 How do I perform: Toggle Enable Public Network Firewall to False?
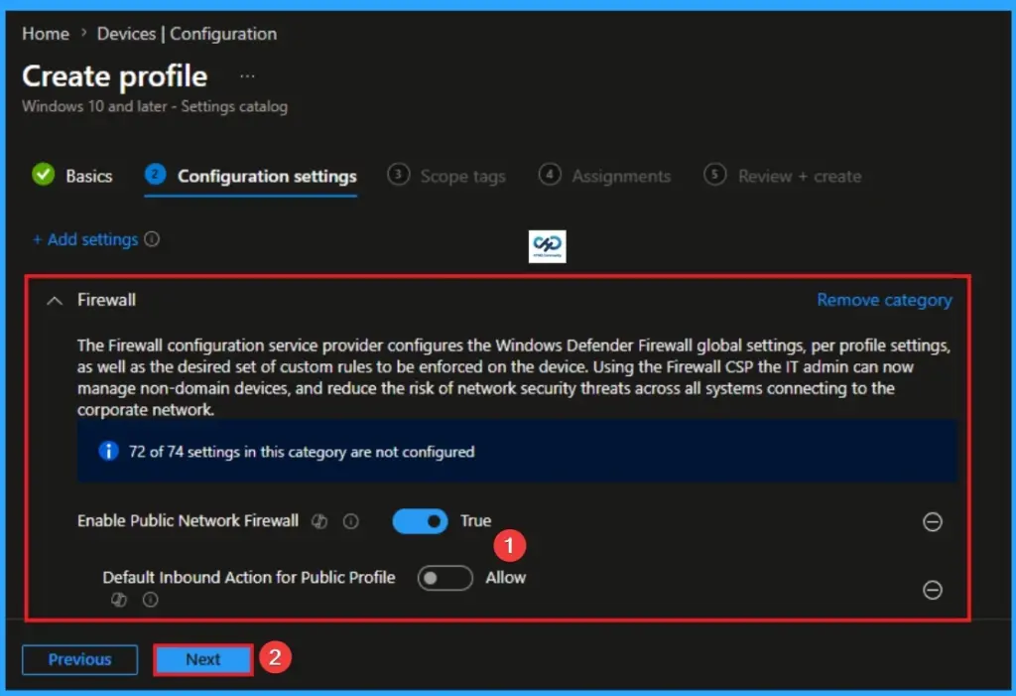(419, 520)
